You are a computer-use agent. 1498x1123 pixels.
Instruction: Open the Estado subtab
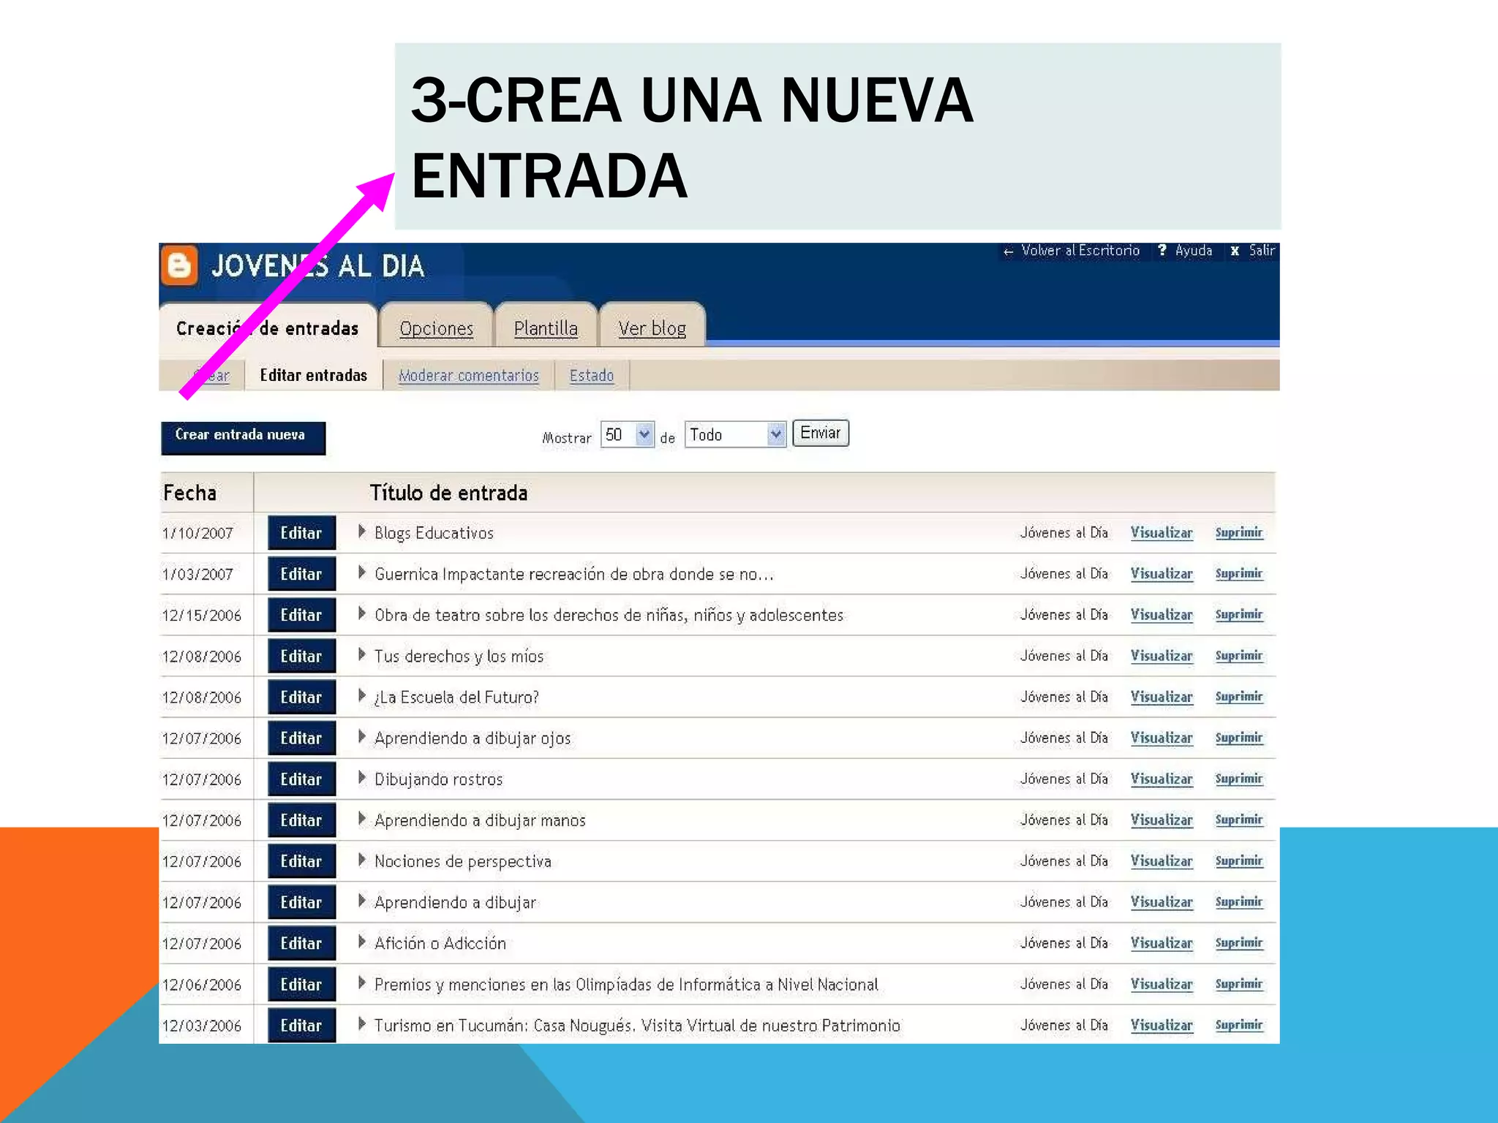[592, 376]
